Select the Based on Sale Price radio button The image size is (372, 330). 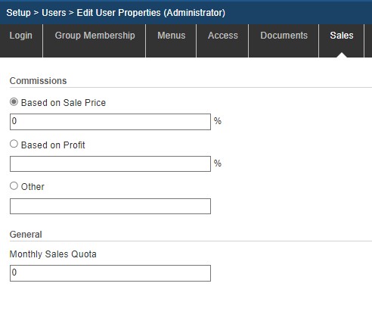[x=14, y=102]
